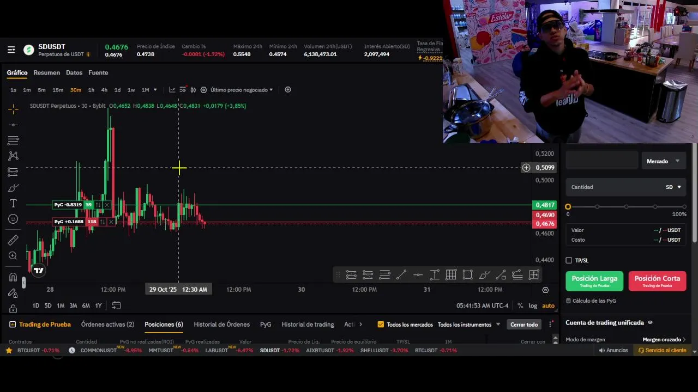
Task: Select the 3M date range
Action: pos(73,306)
